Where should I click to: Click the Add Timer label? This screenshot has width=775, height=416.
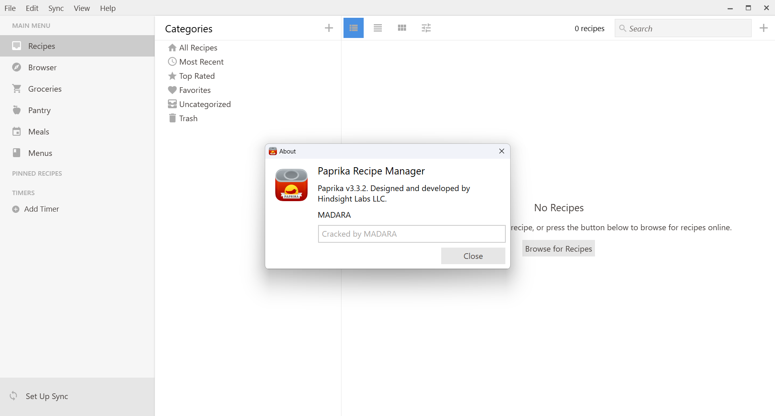click(x=42, y=209)
